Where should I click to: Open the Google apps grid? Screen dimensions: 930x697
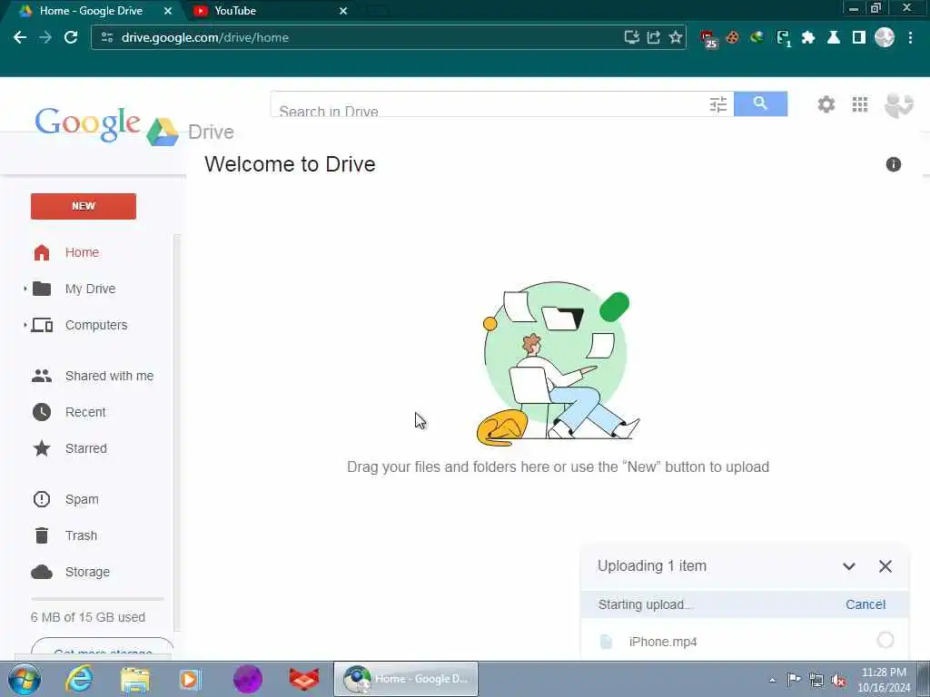pos(860,104)
